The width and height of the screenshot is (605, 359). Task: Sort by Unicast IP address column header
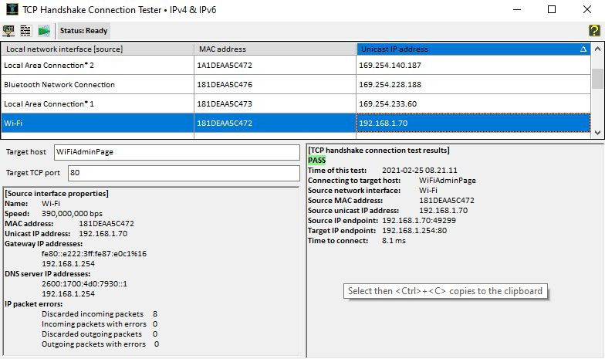tap(474, 49)
